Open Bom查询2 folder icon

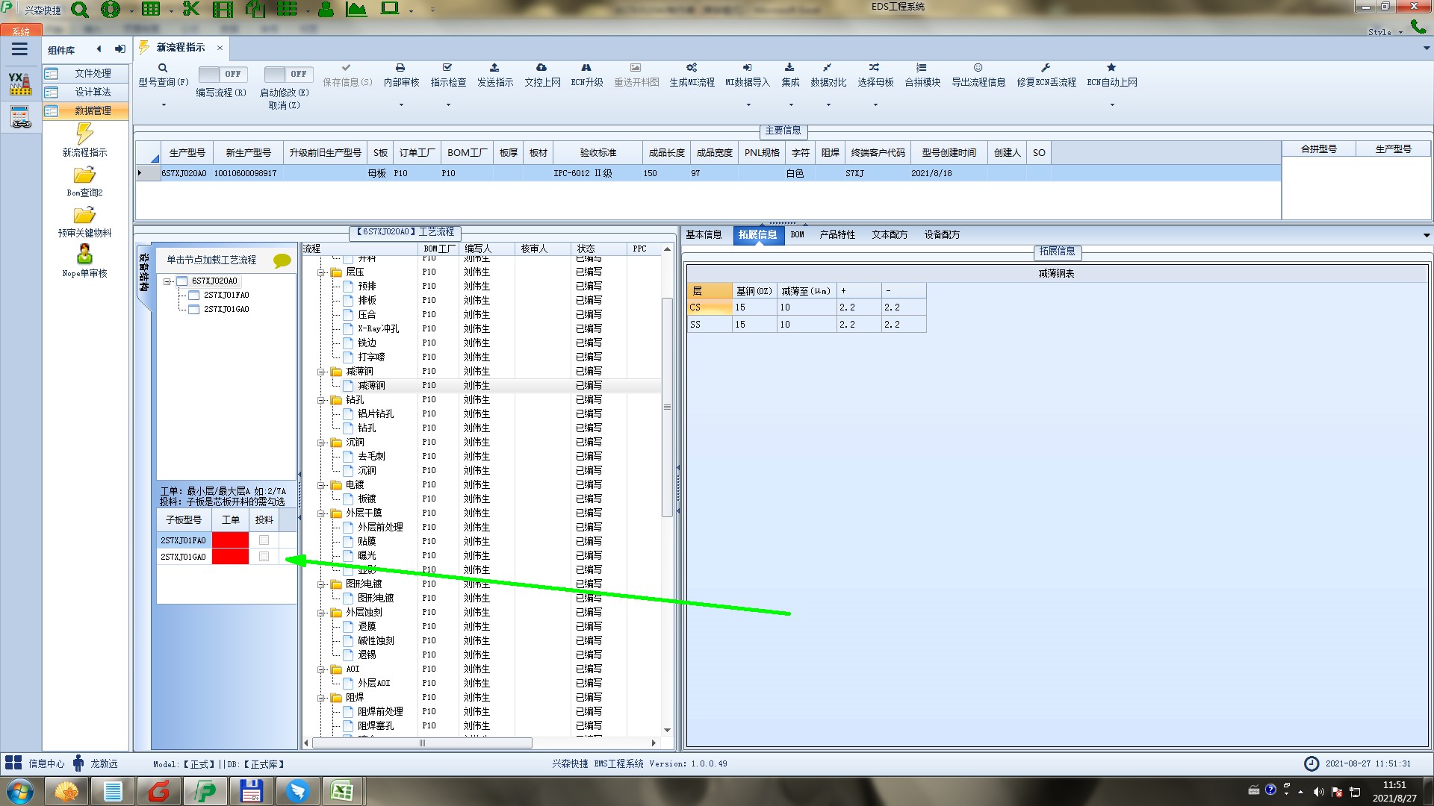84,175
